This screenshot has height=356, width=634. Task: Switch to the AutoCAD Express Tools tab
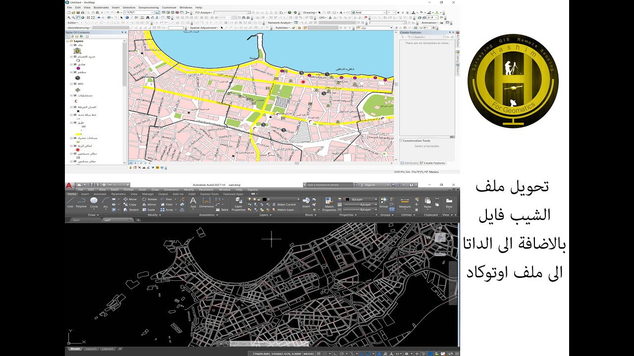pos(209,194)
